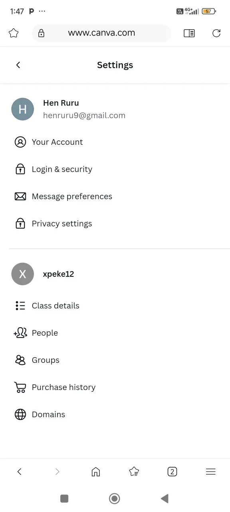The width and height of the screenshot is (230, 512).
Task: Open Class details
Action: pyautogui.click(x=115, y=306)
